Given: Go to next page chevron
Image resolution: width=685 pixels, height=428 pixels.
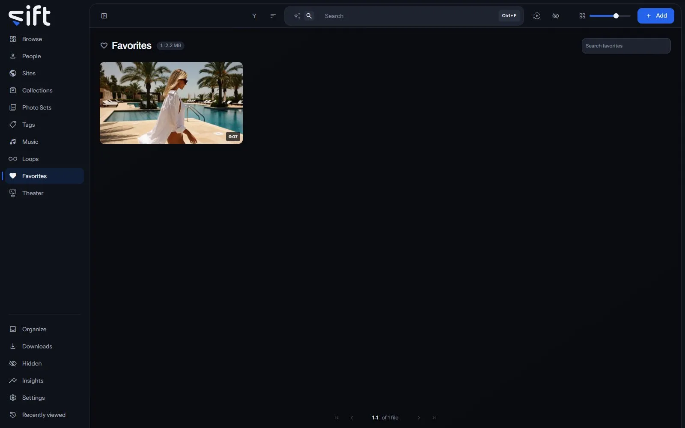Looking at the screenshot, I should click(419, 418).
